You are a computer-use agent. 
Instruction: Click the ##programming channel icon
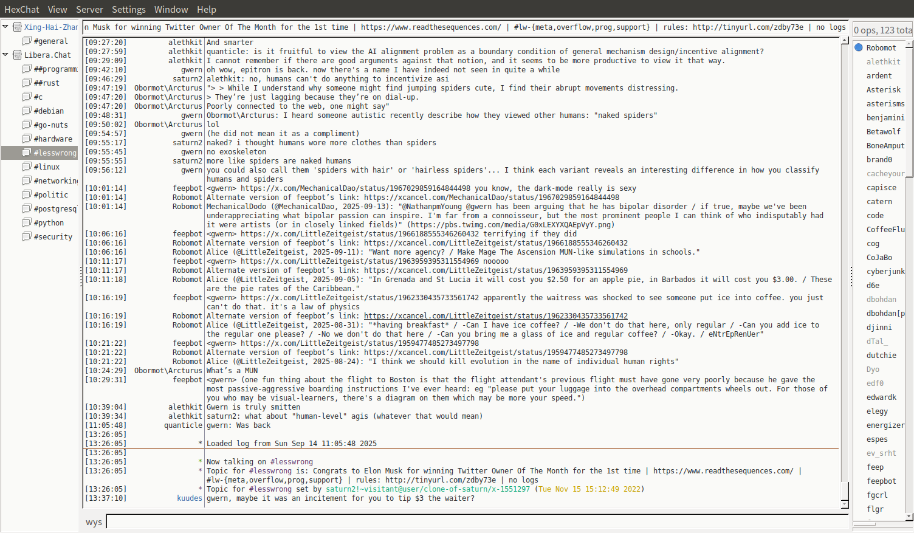click(27, 69)
